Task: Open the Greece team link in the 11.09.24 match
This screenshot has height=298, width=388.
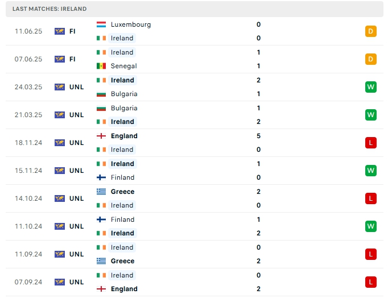Action: coord(122,261)
